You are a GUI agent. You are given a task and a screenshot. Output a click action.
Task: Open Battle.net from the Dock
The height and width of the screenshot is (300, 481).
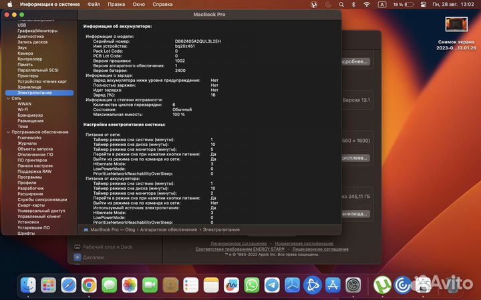coord(313,285)
